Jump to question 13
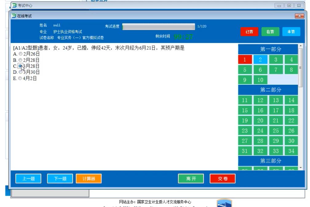This screenshot has height=207, width=310. [276, 100]
